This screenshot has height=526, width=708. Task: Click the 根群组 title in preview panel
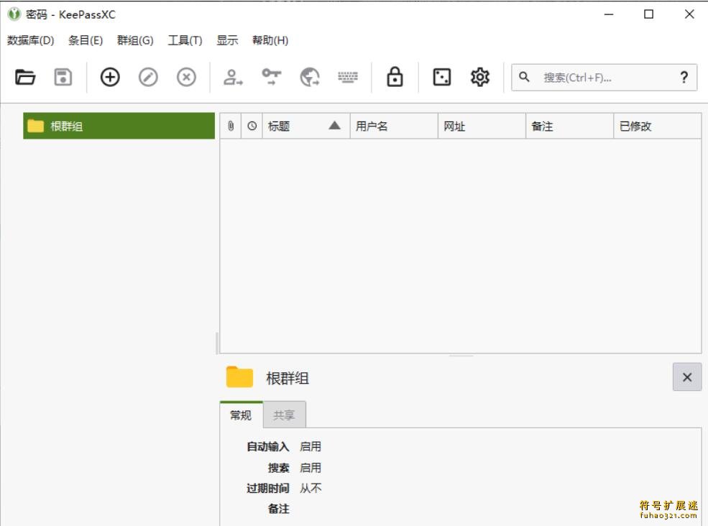(288, 379)
